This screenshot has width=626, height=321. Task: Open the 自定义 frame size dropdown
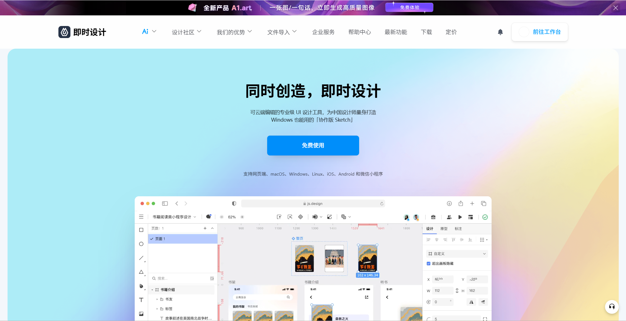[x=457, y=254]
